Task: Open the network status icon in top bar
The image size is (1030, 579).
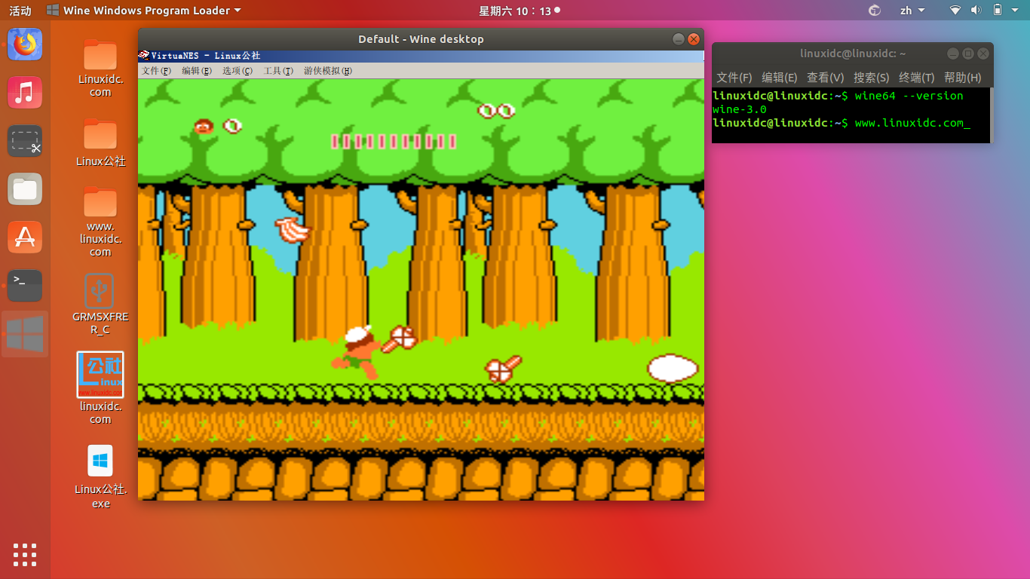Action: tap(955, 11)
